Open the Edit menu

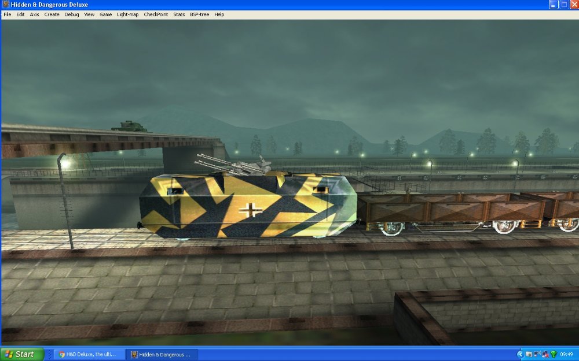click(20, 14)
